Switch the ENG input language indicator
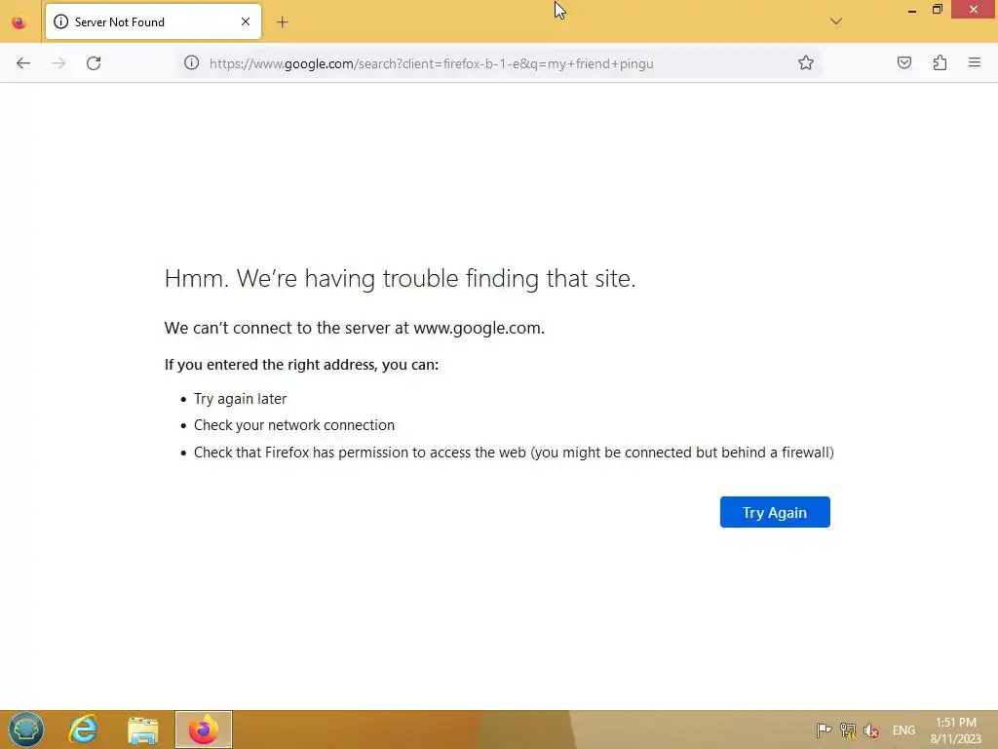 pos(903,730)
